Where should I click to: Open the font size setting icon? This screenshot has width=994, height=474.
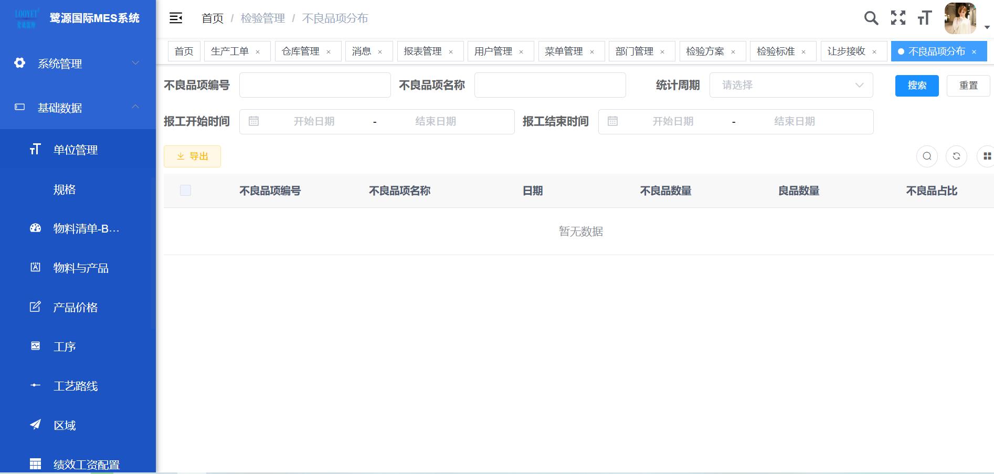924,18
